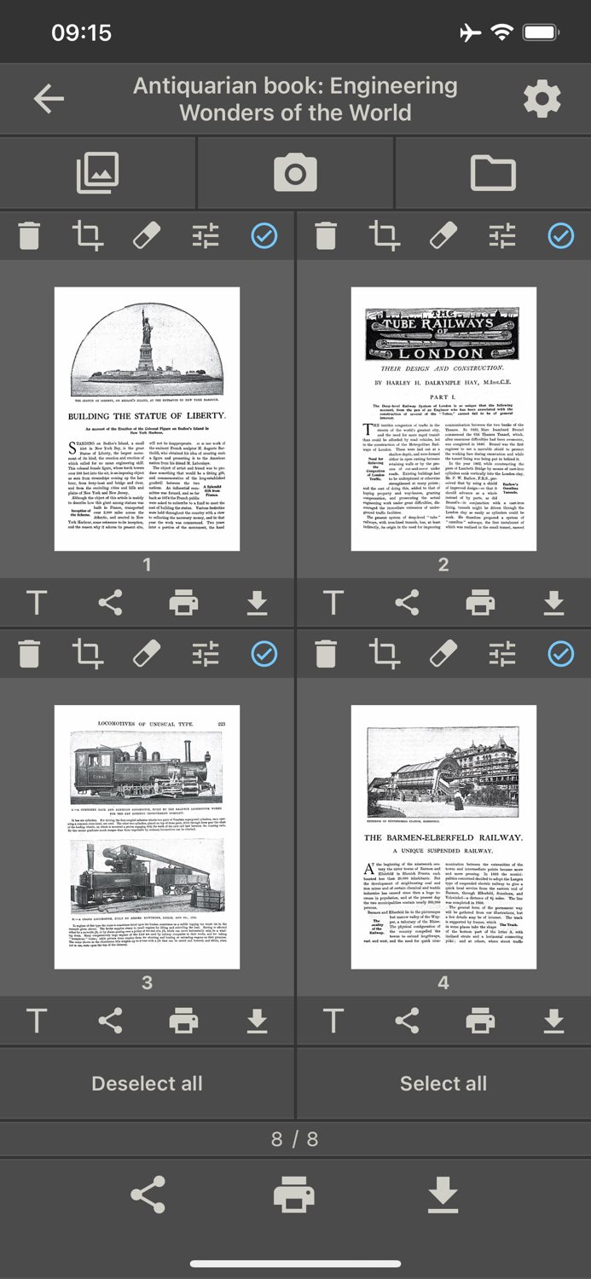Recognize text on page 1
591x1279 pixels.
(x=37, y=603)
